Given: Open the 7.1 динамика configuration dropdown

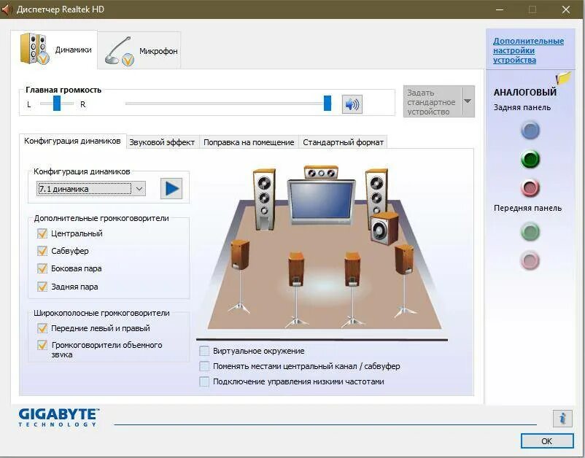Looking at the screenshot, I should coord(91,189).
